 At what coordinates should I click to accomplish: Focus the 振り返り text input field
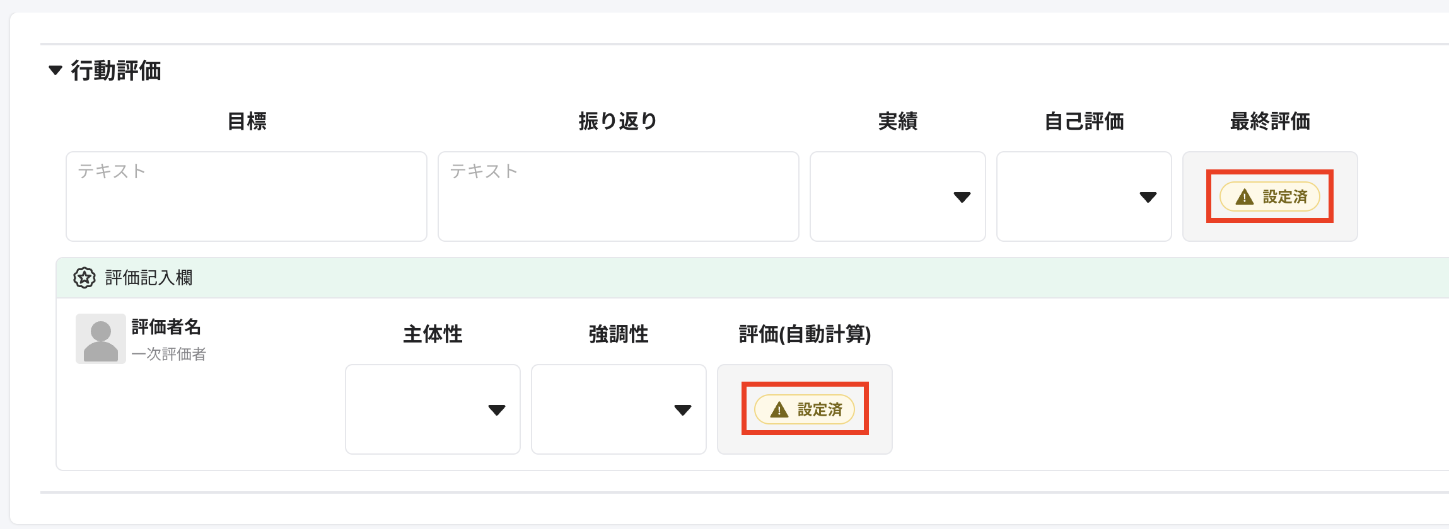618,196
